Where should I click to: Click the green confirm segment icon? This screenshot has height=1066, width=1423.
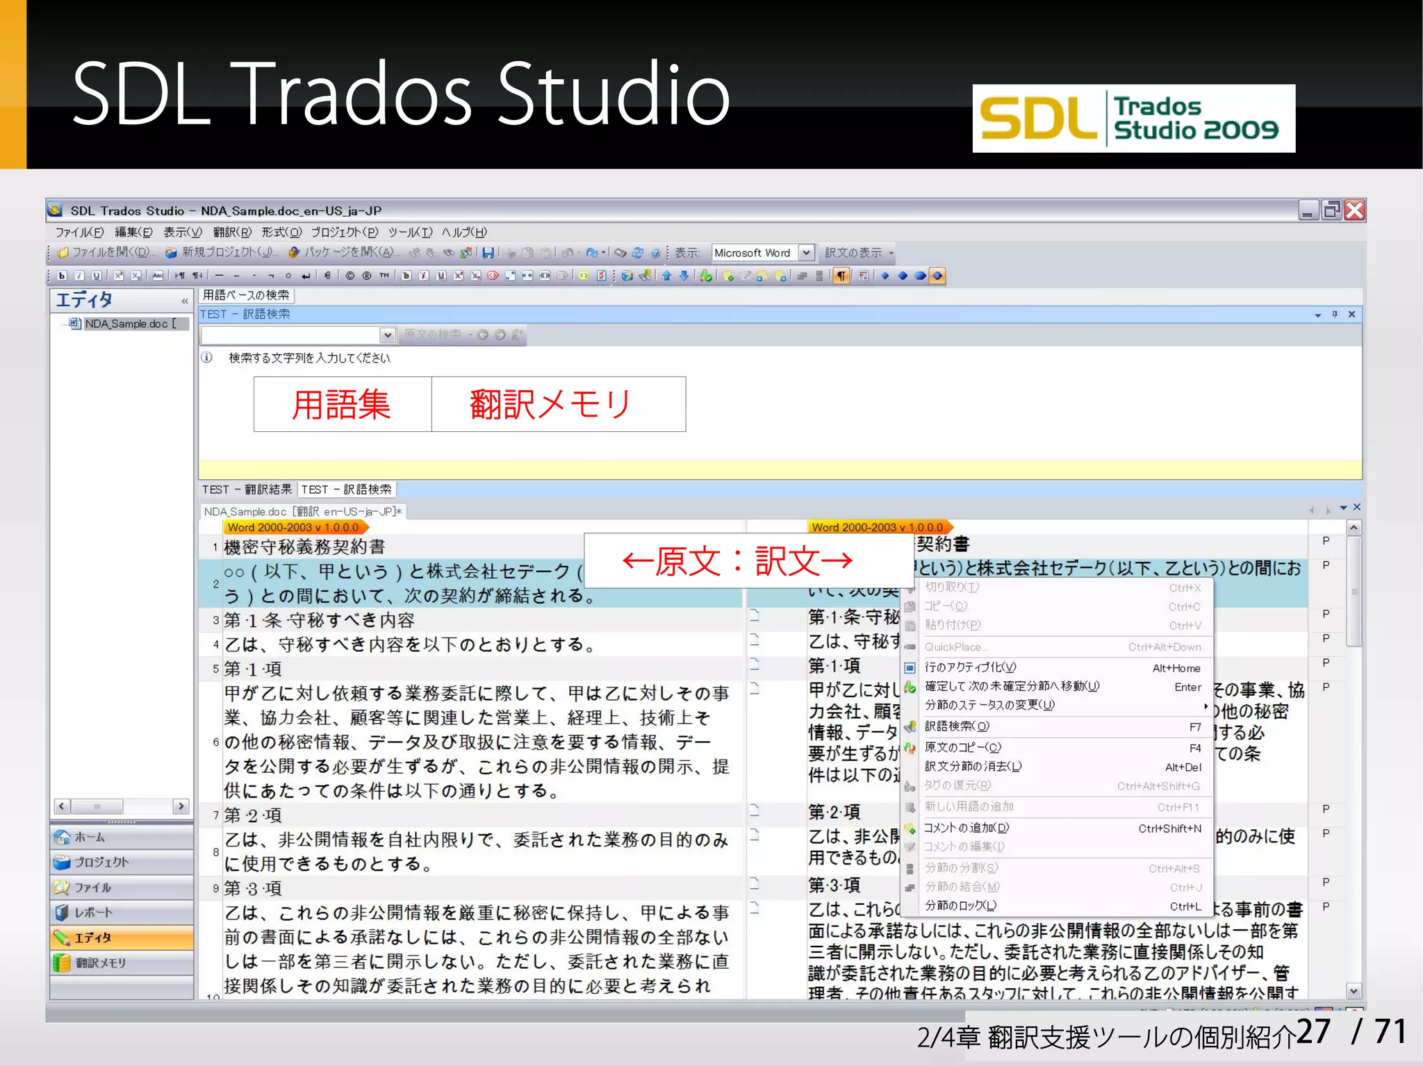707,276
